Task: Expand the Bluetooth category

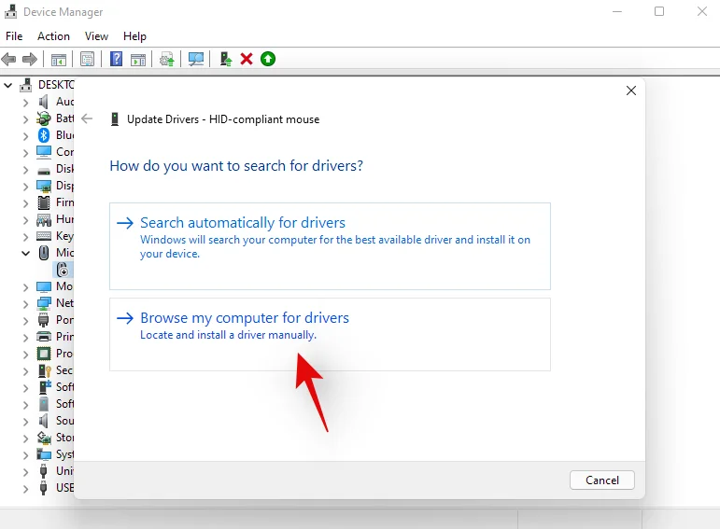Action: pyautogui.click(x=26, y=136)
